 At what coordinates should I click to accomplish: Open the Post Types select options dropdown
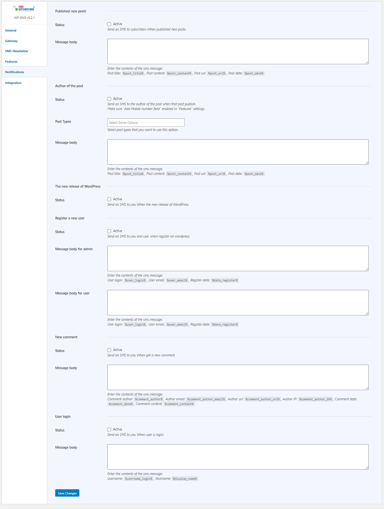146,122
